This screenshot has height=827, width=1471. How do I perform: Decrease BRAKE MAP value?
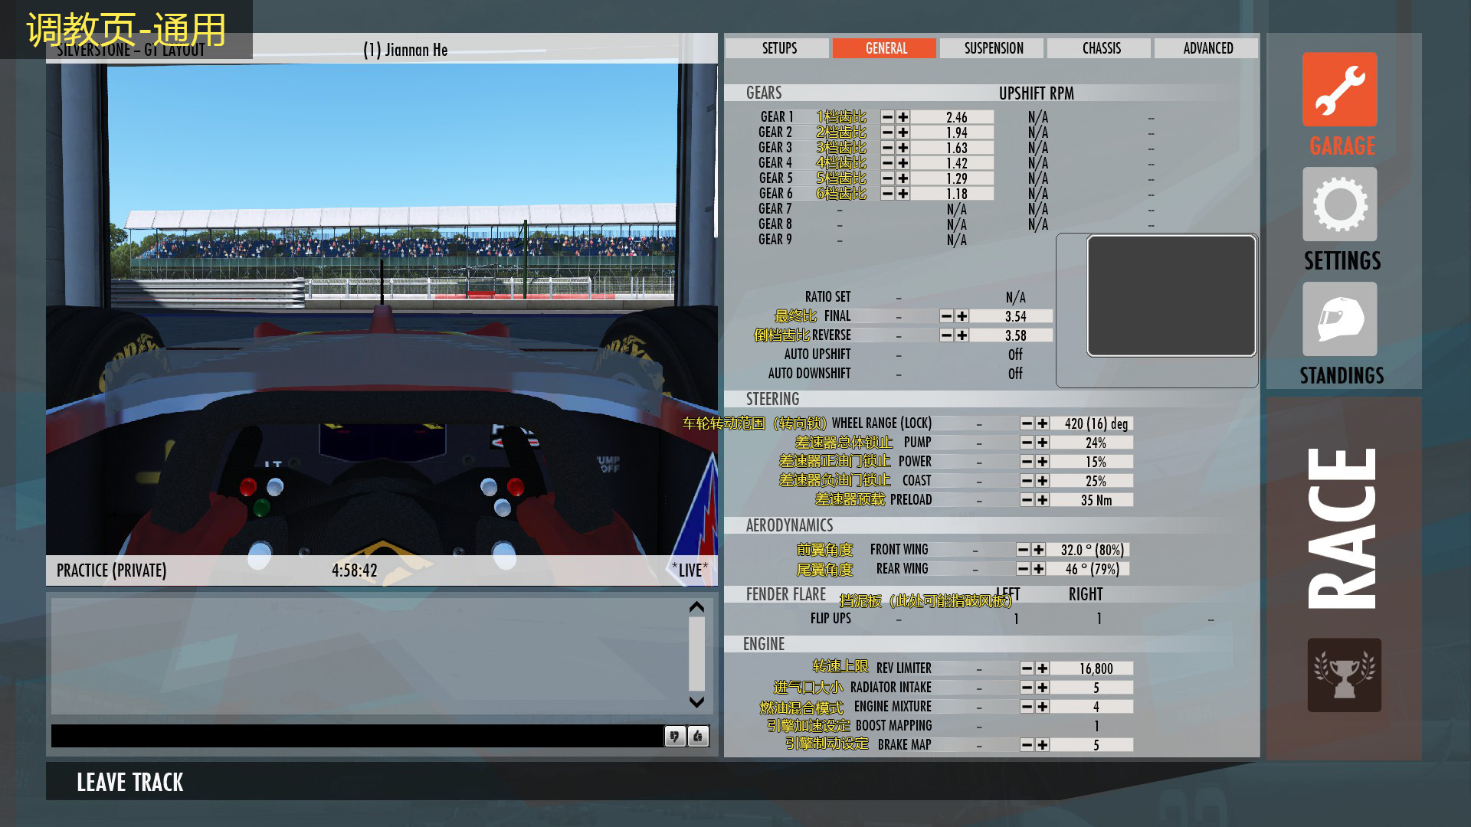pyautogui.click(x=1027, y=745)
